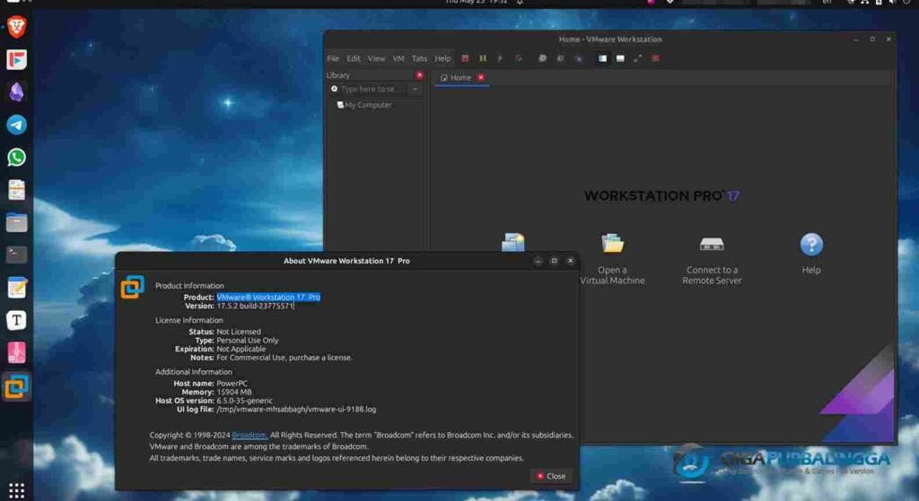Toggle the thumbnail bar view icon
Viewport: 919px width, 501px height.
coord(620,58)
